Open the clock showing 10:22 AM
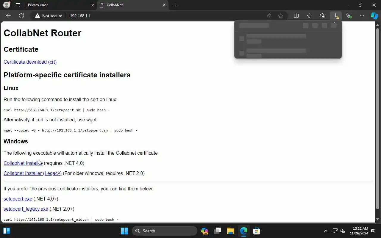 coord(359,231)
